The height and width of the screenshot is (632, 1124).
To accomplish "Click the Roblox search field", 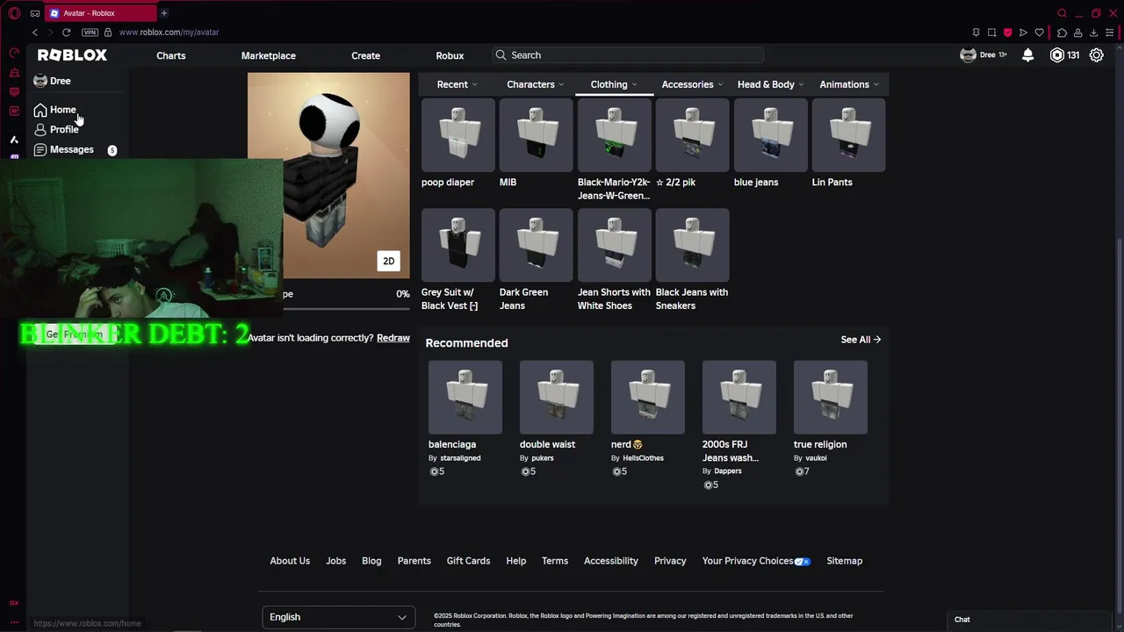I will coord(628,55).
